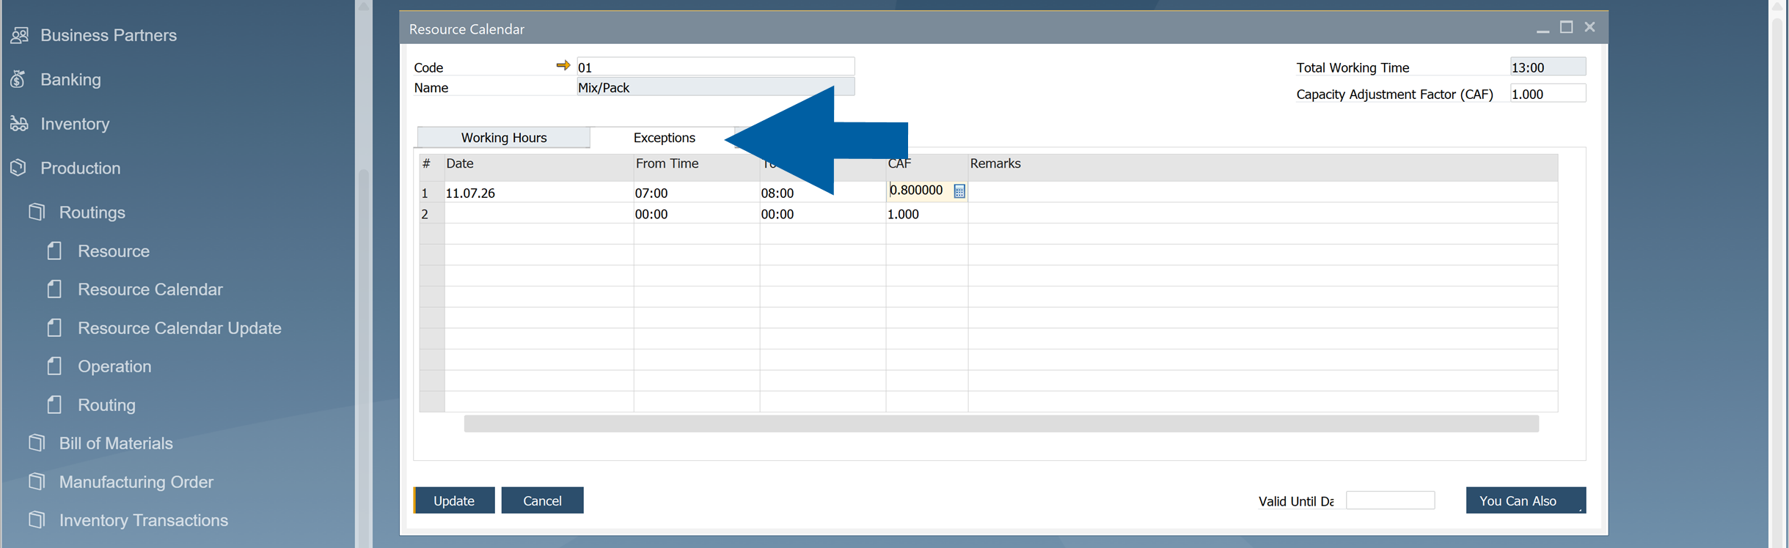Click row 2 From Time cell 00:00
This screenshot has height=548, width=1789.
(696, 214)
